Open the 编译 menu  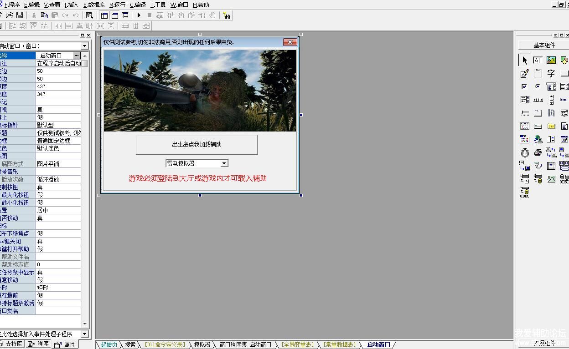(138, 5)
